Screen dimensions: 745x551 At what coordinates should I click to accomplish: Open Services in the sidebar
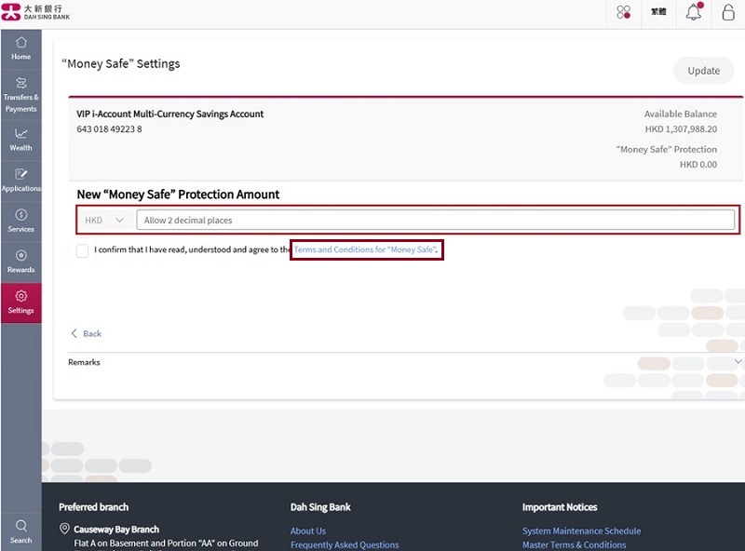[20, 221]
